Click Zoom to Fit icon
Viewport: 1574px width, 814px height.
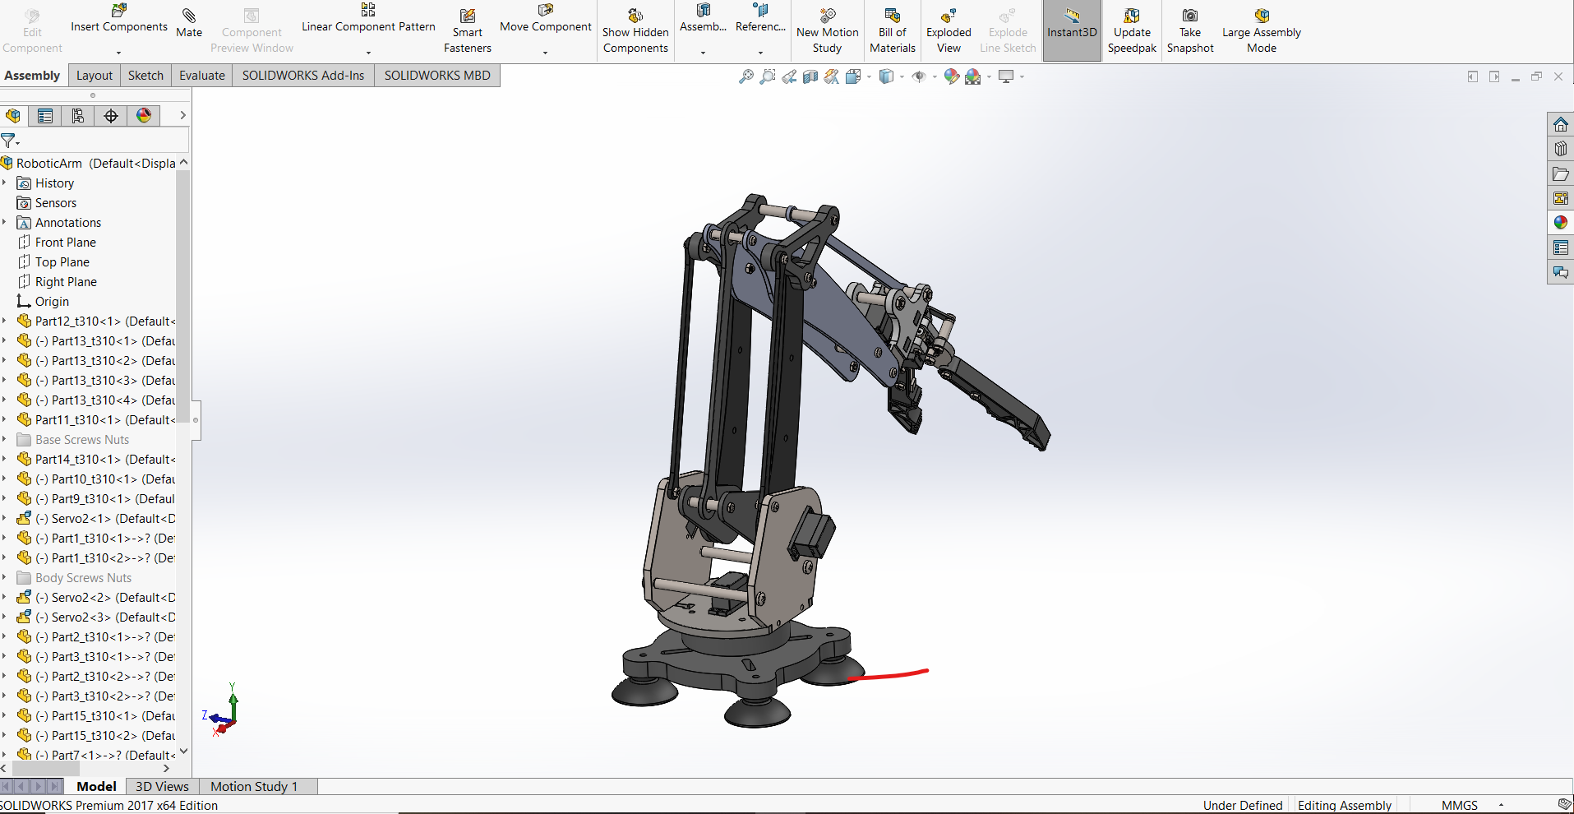click(746, 76)
